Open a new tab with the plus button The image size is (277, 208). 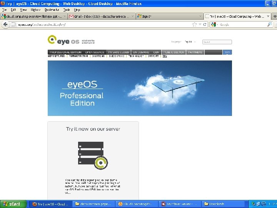pos(275,16)
